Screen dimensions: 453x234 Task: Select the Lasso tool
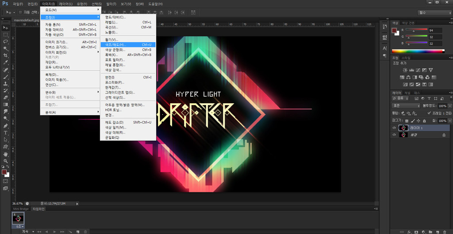[x=6, y=41]
